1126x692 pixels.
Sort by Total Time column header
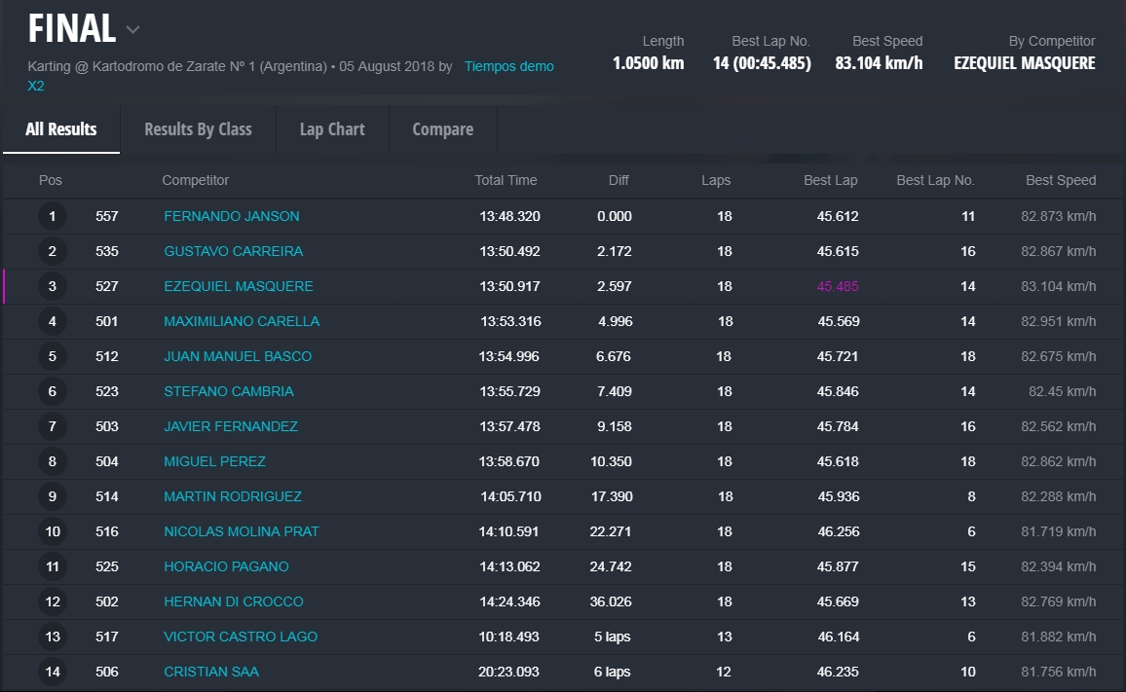point(506,180)
